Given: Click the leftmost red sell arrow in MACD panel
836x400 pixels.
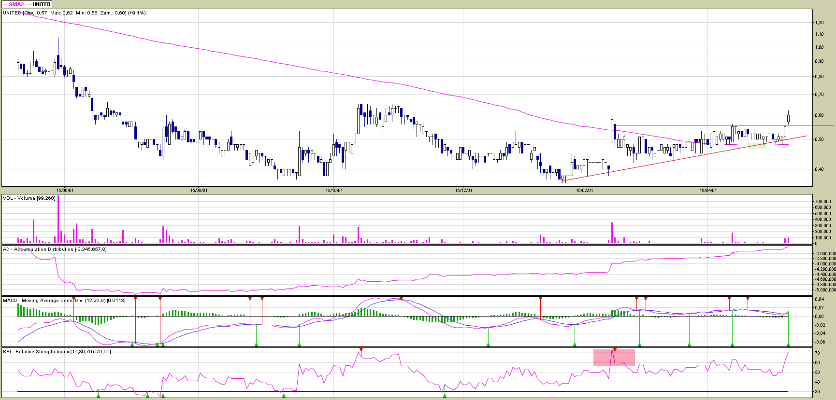Looking at the screenshot, I should point(73,299).
